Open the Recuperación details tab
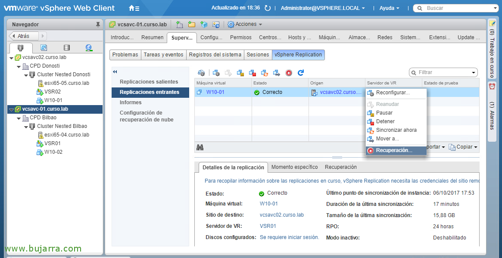The width and height of the screenshot is (502, 258). pyautogui.click(x=341, y=167)
